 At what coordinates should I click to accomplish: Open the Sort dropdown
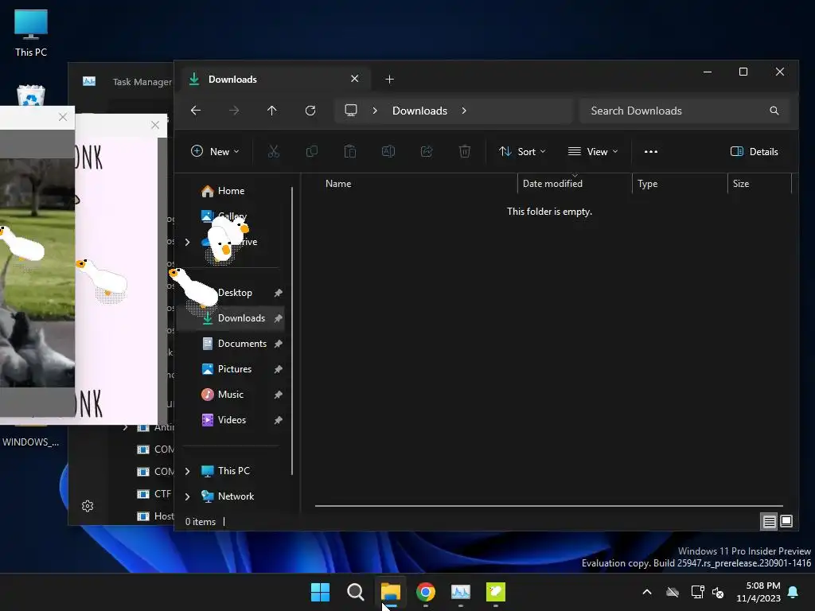522,152
